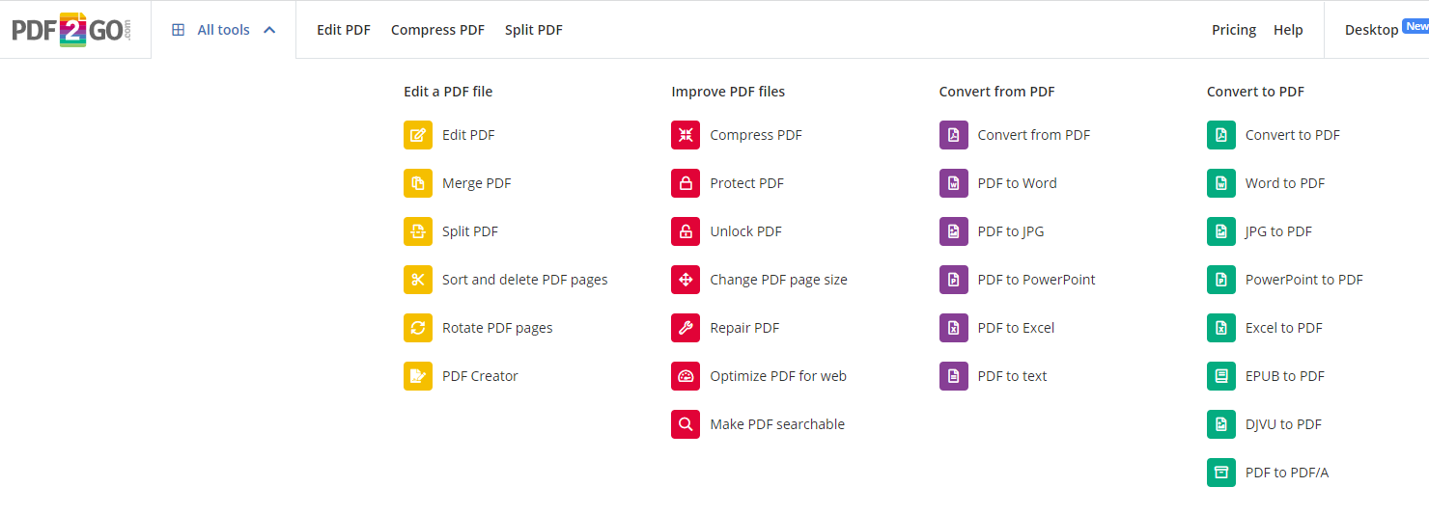1429x514 pixels.
Task: Open the Protect PDF padlock icon
Action: coord(686,183)
